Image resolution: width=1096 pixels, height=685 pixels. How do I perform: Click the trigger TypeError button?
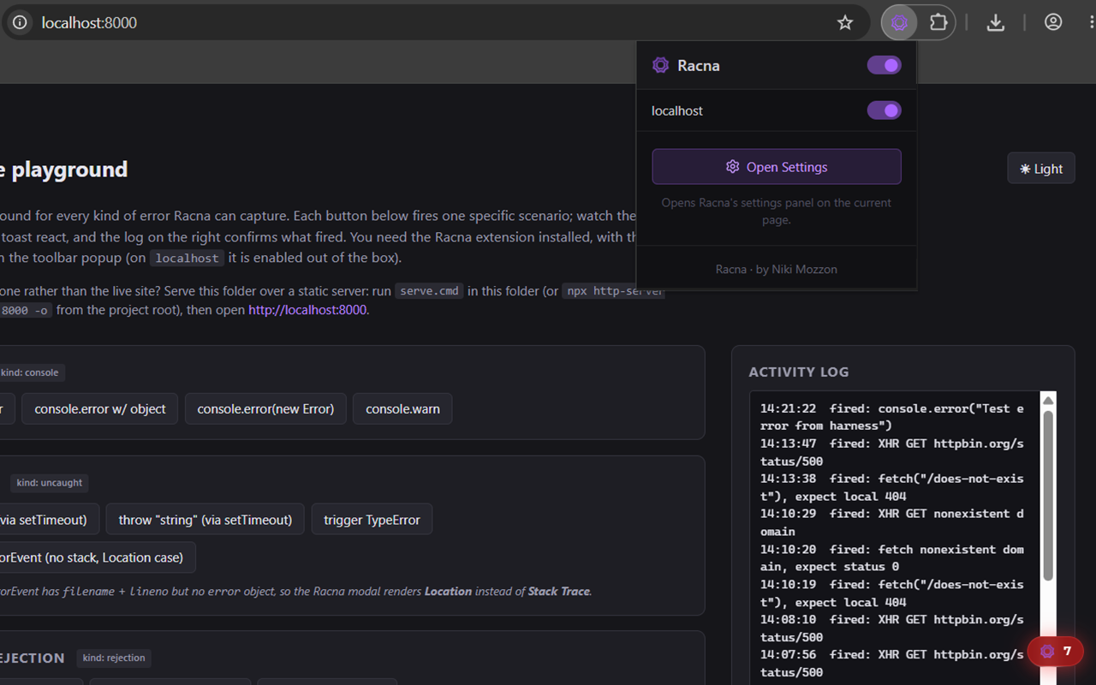pyautogui.click(x=372, y=520)
